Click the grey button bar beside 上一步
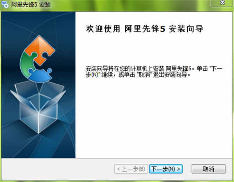This screenshot has height=182, width=234. coord(57,169)
